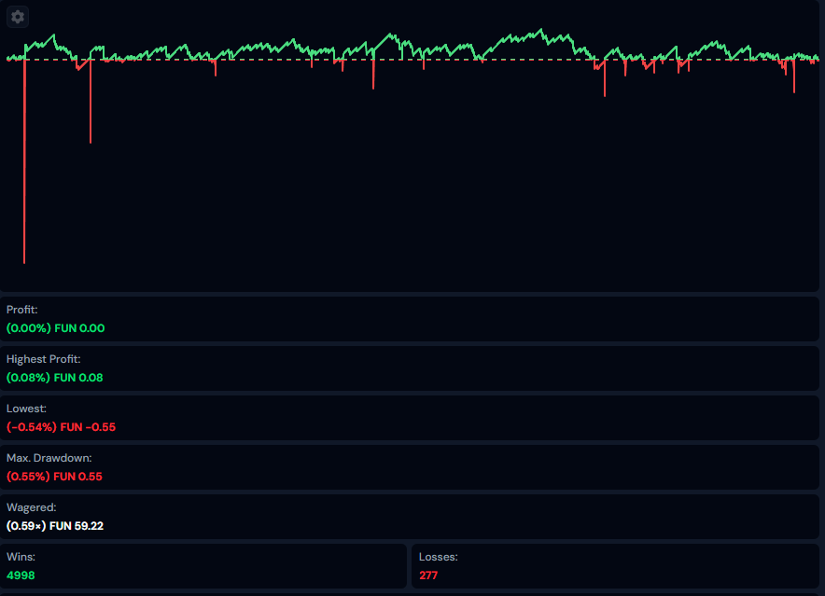The width and height of the screenshot is (825, 596).
Task: Click the bottom tip of the deepest red spike
Action: click(24, 262)
